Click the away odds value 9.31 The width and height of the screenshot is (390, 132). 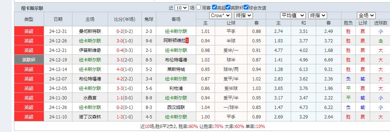click(x=329, y=69)
